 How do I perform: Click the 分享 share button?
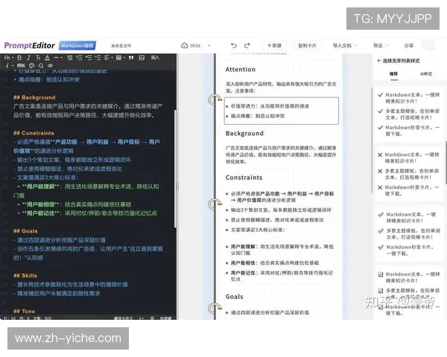(x=408, y=45)
